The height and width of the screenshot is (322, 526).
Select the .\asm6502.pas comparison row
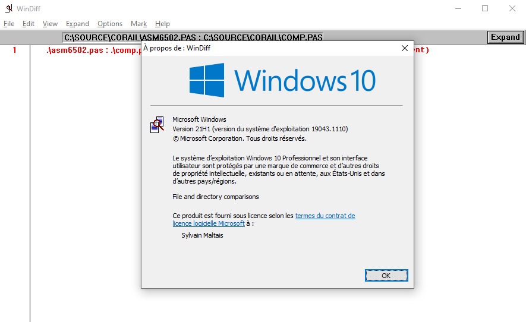[x=238, y=50]
